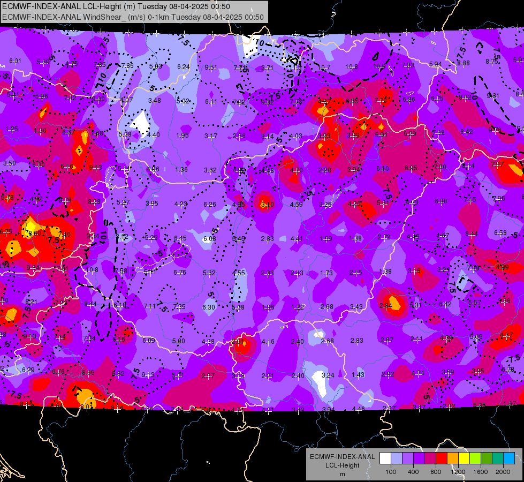Click the grid value '2.15'
Viewport: 524px width, 482px height.
click(x=355, y=273)
